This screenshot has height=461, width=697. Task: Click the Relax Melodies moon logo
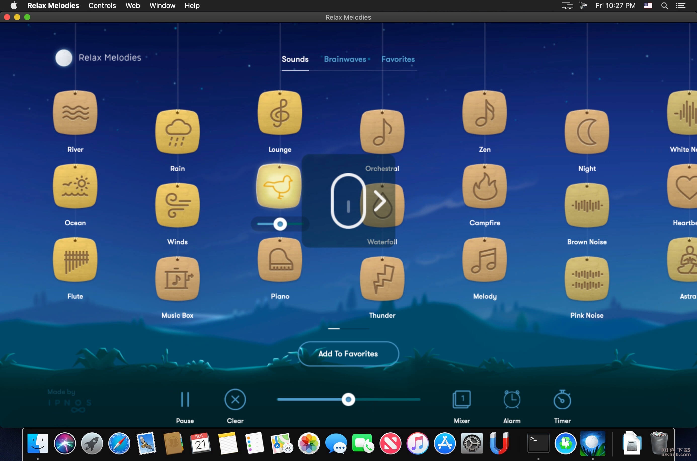pos(64,58)
